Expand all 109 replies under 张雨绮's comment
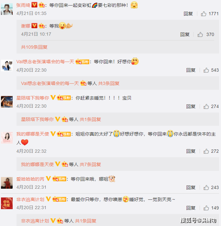This screenshot has height=226, width=221. point(34,47)
